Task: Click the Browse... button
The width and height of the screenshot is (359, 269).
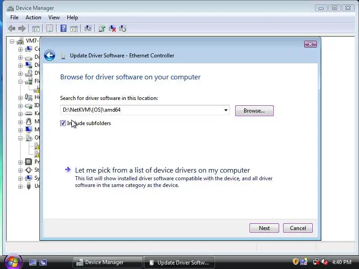Action: click(254, 111)
